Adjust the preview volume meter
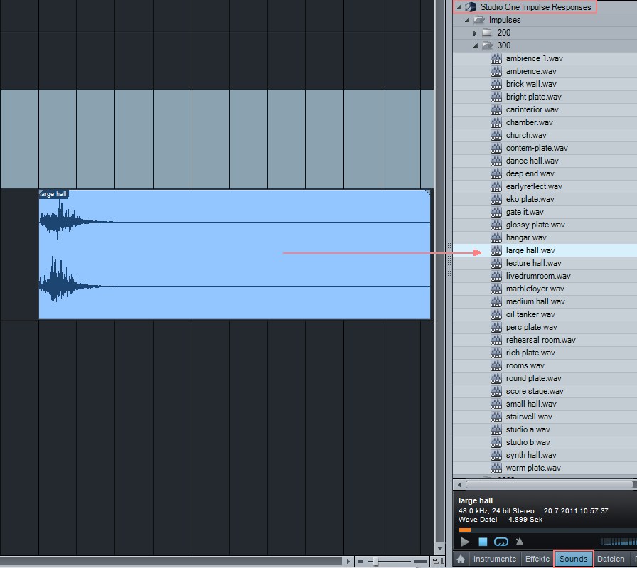 pyautogui.click(x=619, y=542)
